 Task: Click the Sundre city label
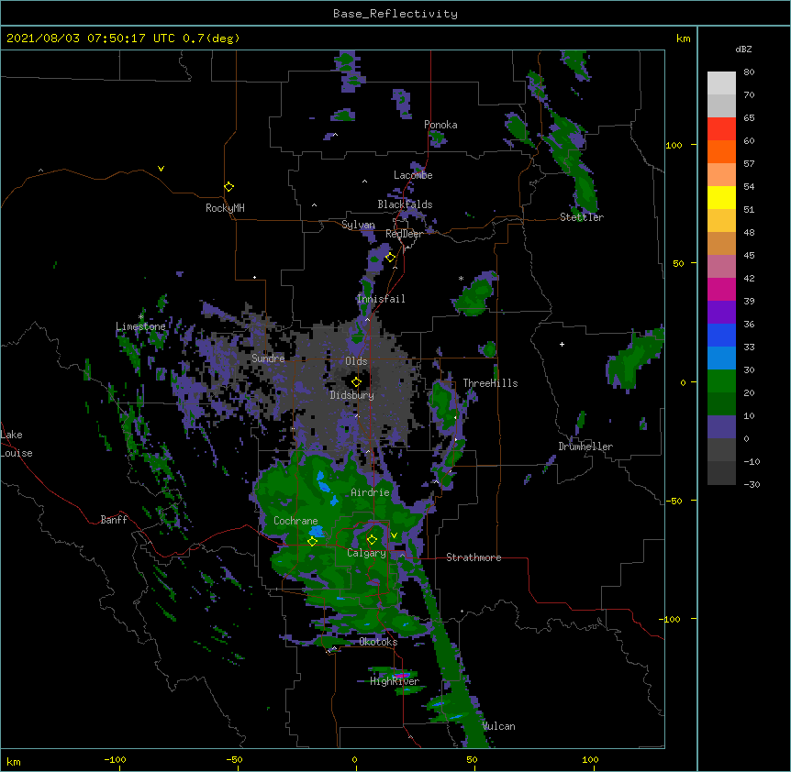click(268, 358)
